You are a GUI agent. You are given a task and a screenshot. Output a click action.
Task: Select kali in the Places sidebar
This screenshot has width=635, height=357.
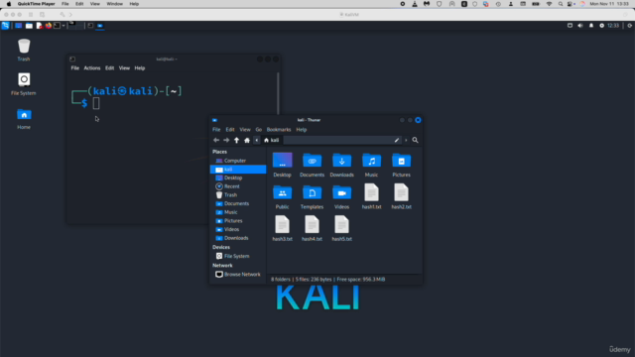point(238,170)
